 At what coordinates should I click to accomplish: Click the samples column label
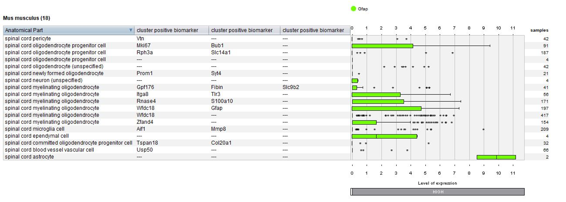(x=539, y=30)
